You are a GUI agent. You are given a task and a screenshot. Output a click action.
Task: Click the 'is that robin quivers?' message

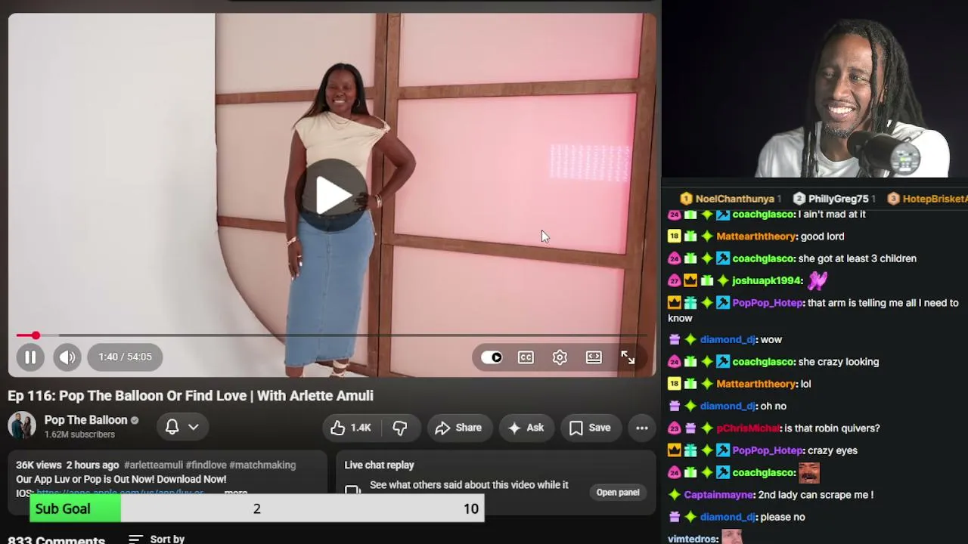tap(832, 428)
